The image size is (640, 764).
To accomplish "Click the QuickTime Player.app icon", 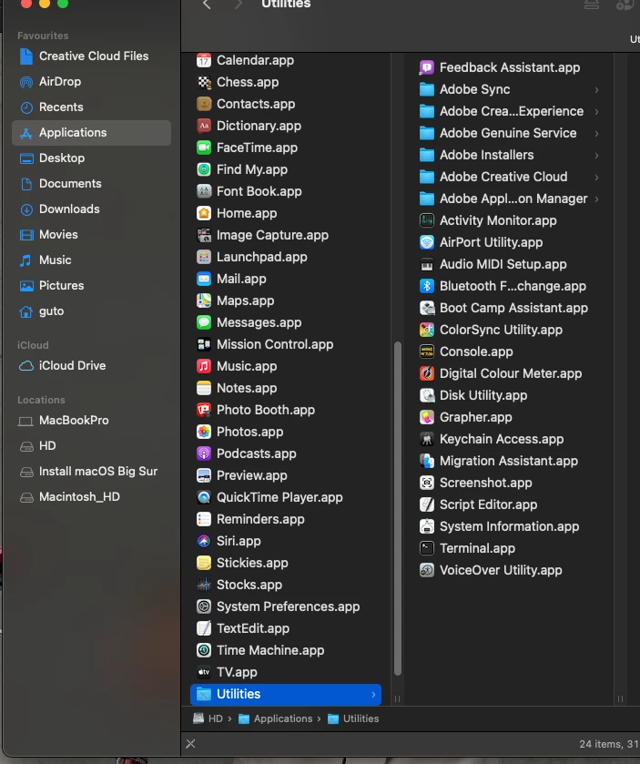I will [x=204, y=497].
